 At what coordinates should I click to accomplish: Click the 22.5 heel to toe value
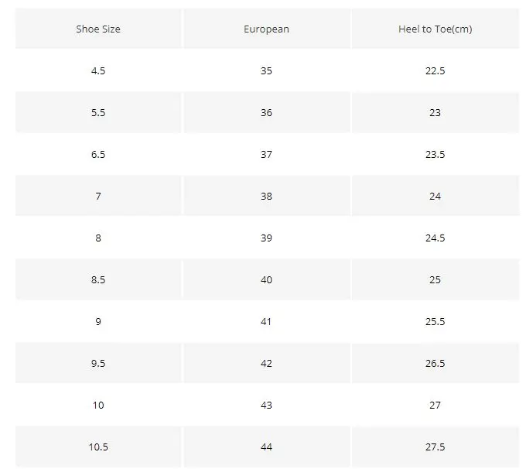435,70
